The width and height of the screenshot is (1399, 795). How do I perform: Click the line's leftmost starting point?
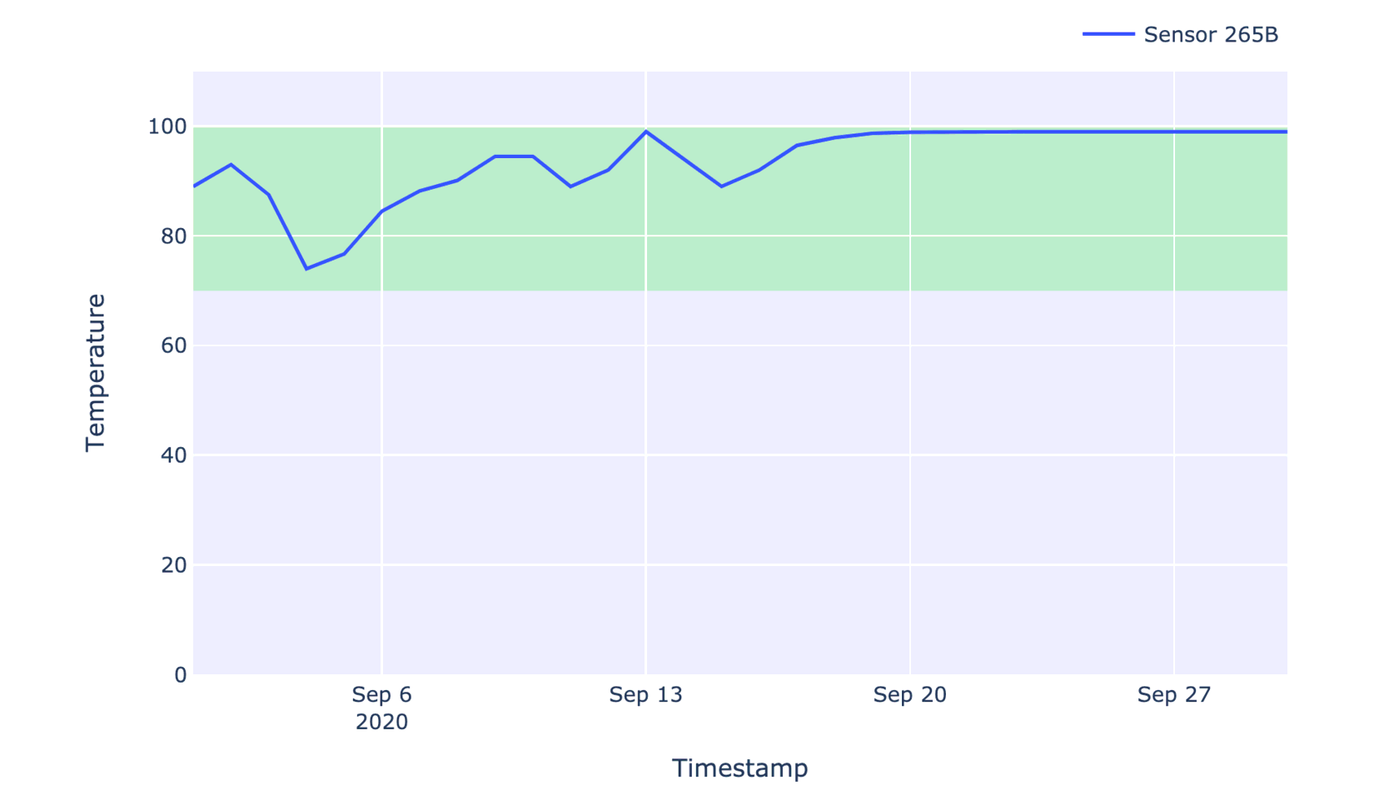(194, 186)
